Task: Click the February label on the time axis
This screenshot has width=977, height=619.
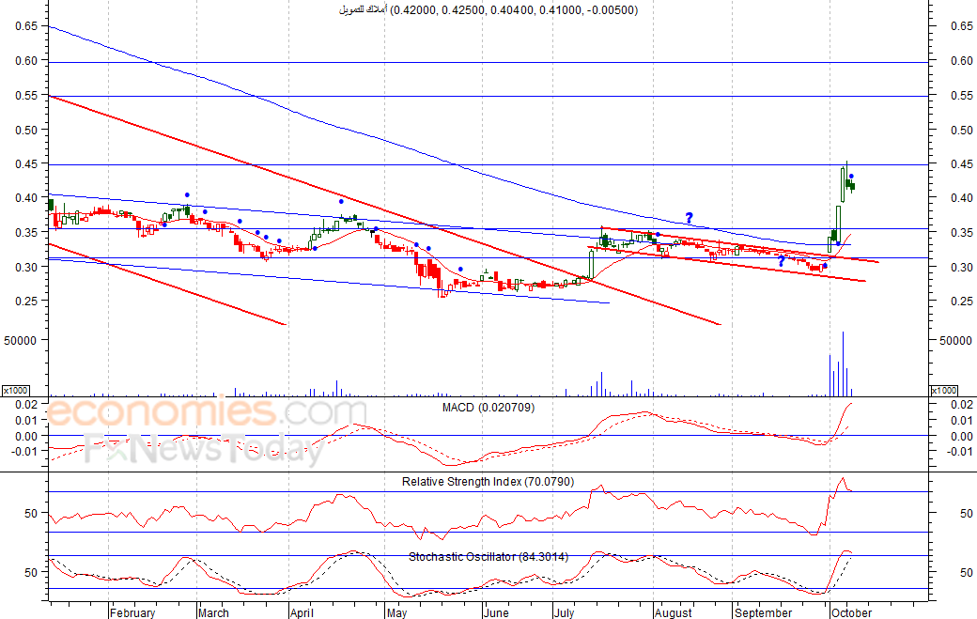Action: tap(132, 612)
